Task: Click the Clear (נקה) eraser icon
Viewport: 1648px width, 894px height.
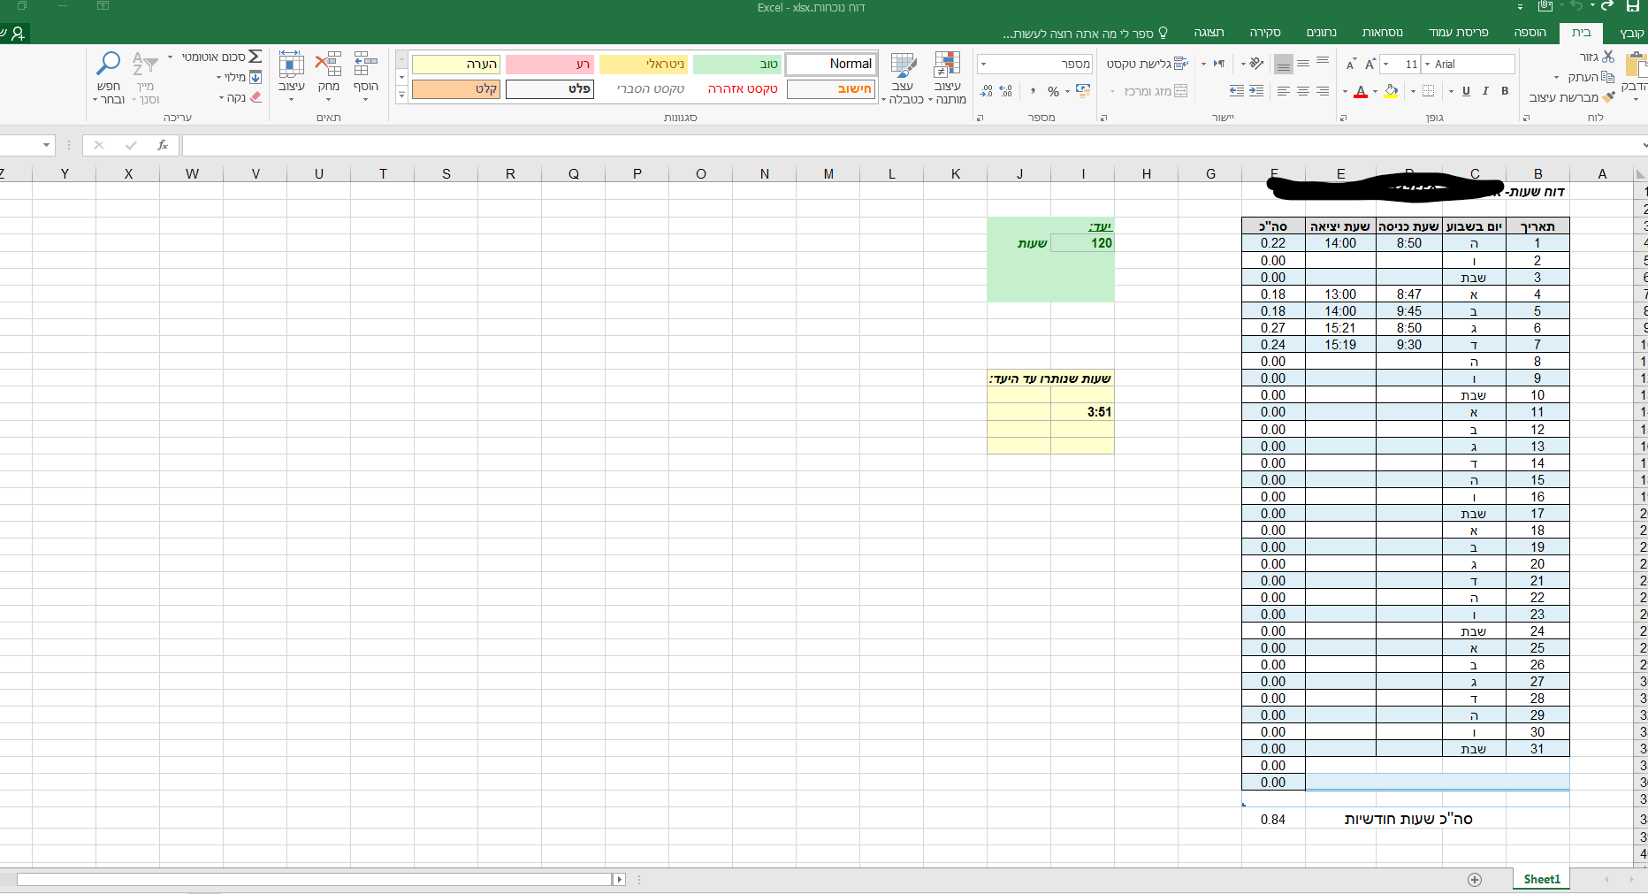Action: [x=256, y=97]
